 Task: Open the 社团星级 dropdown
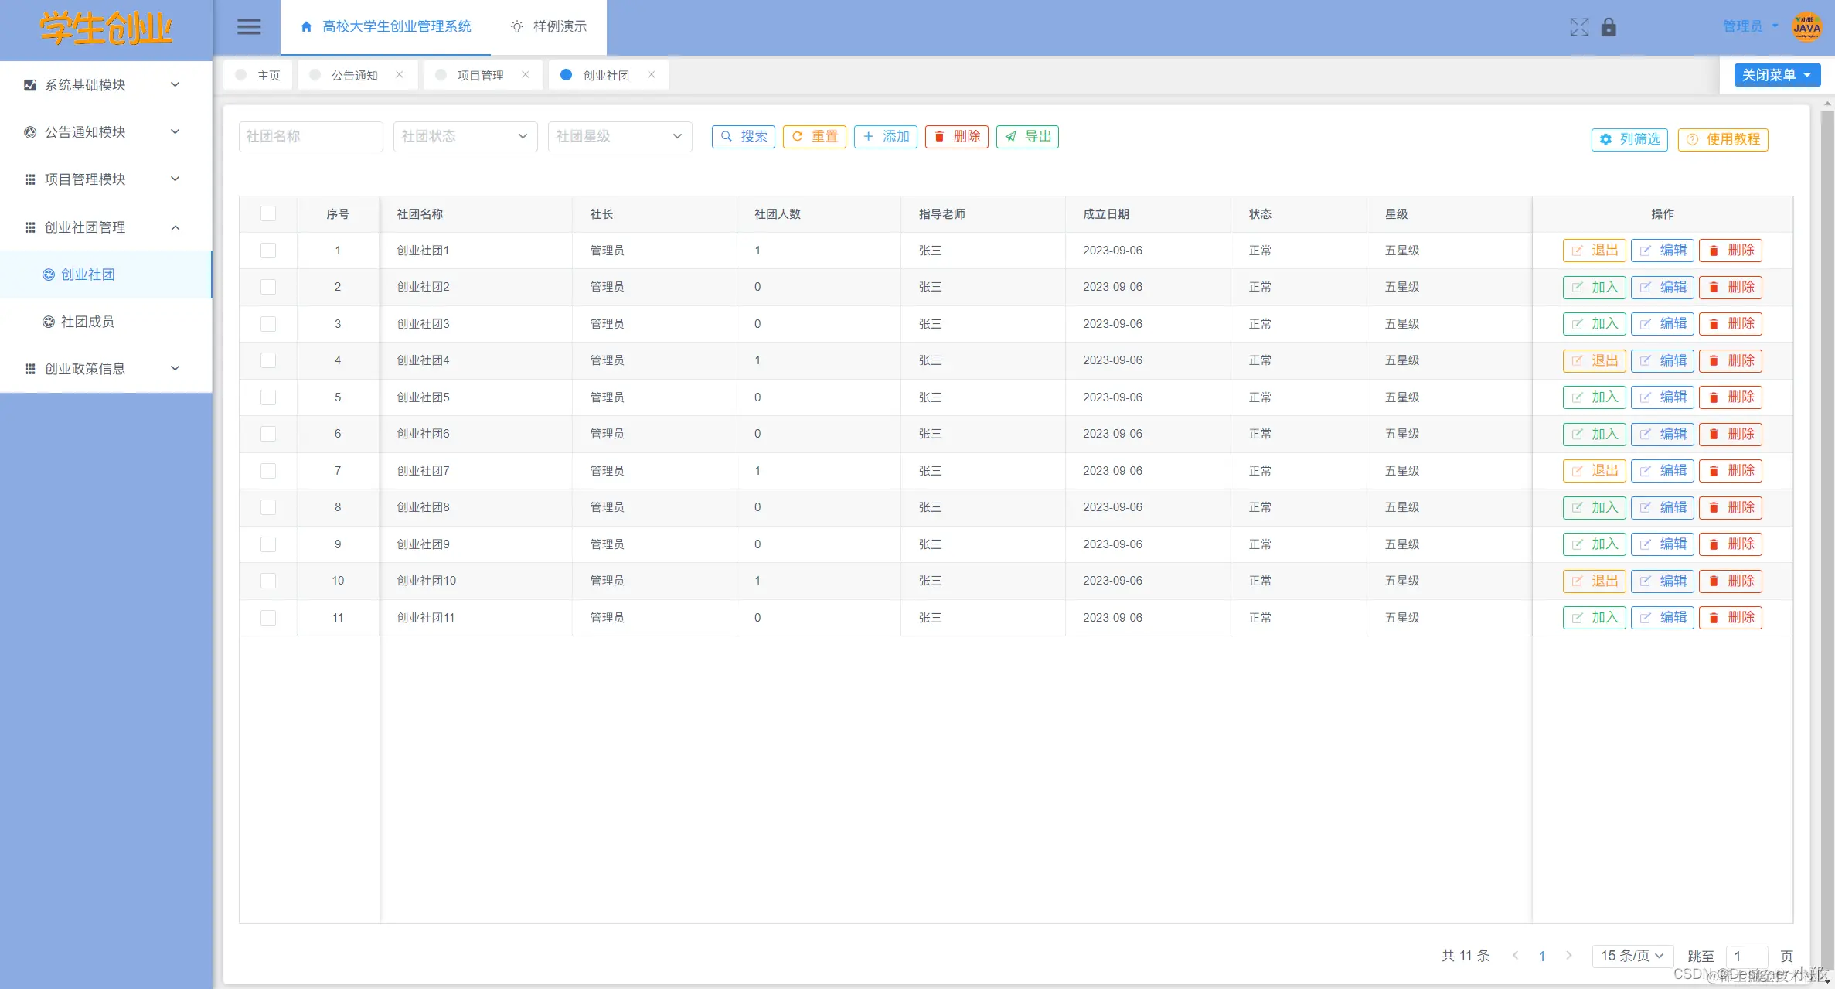click(x=619, y=137)
